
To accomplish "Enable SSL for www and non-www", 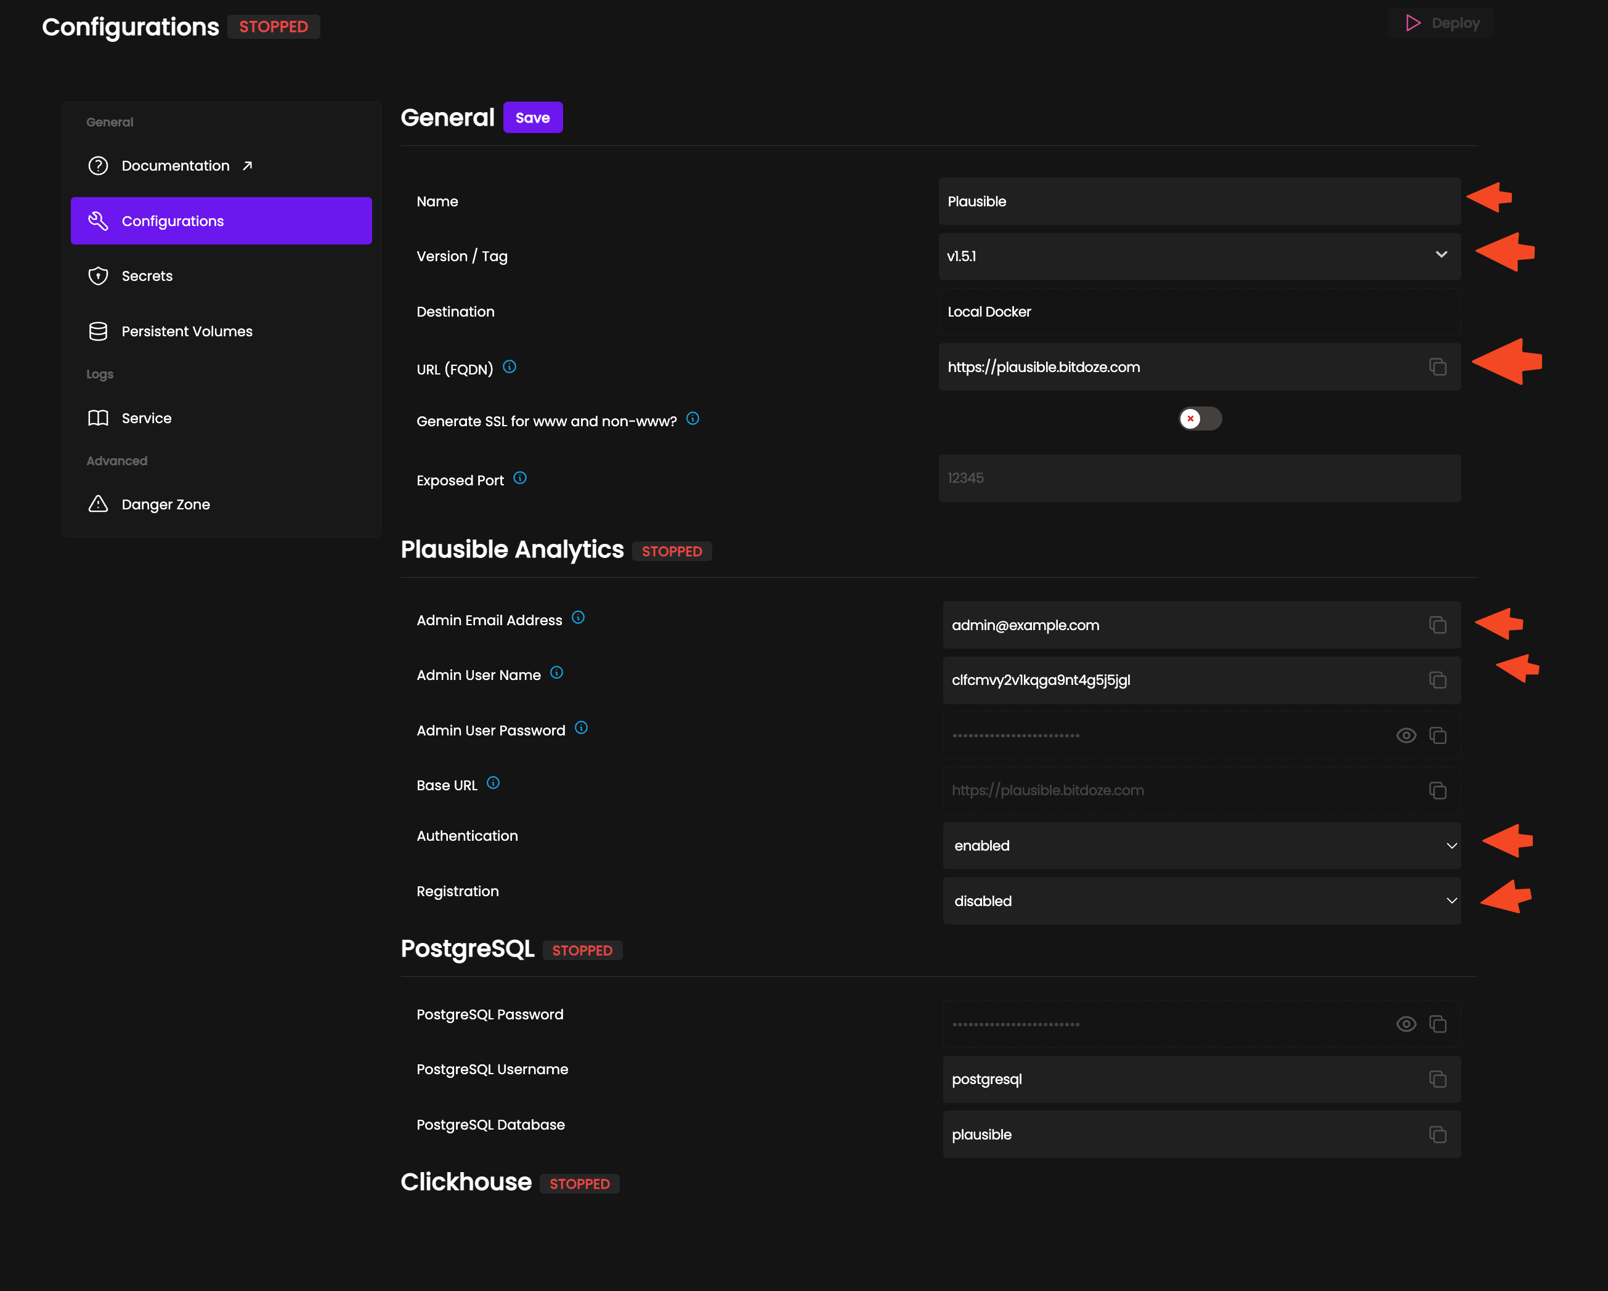I will pos(1200,419).
